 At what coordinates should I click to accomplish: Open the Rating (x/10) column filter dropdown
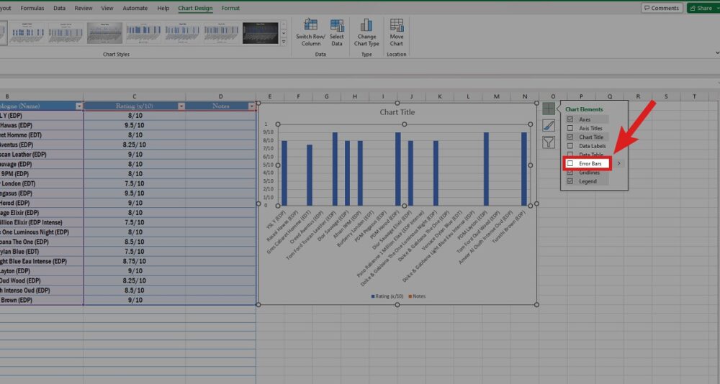pos(181,106)
